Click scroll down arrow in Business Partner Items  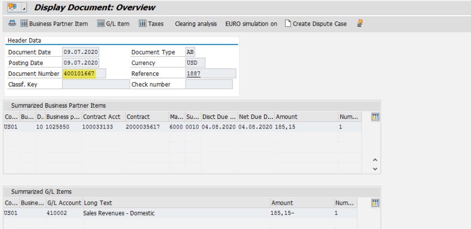click(375, 169)
